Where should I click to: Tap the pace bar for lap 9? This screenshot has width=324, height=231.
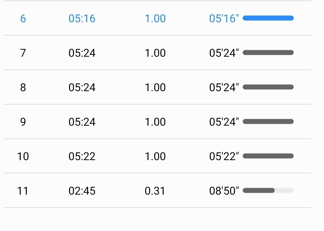268,121
